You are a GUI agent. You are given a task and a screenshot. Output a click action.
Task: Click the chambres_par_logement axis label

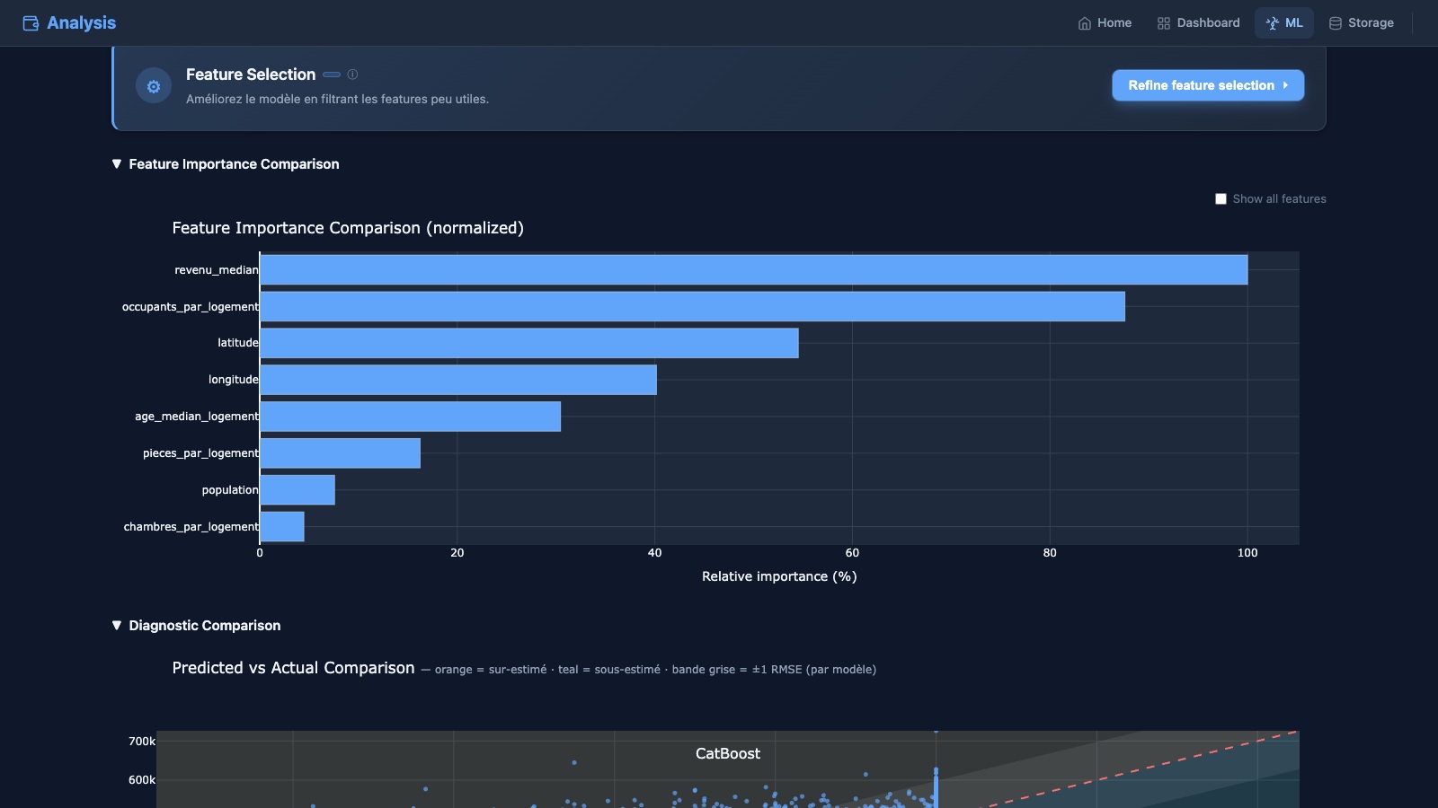tap(191, 527)
